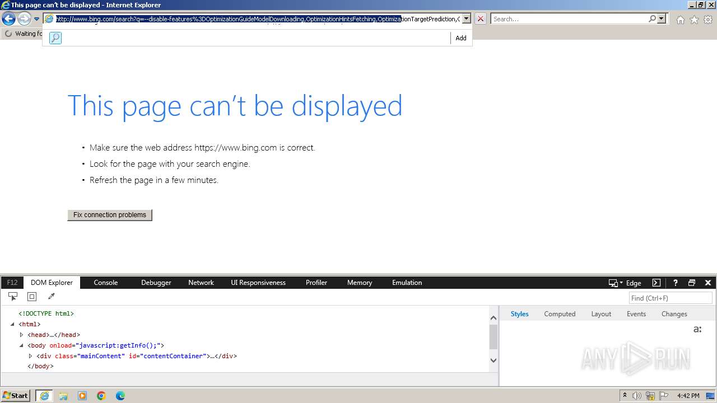
Task: Launch Microsoft Edge from the taskbar
Action: 120,396
